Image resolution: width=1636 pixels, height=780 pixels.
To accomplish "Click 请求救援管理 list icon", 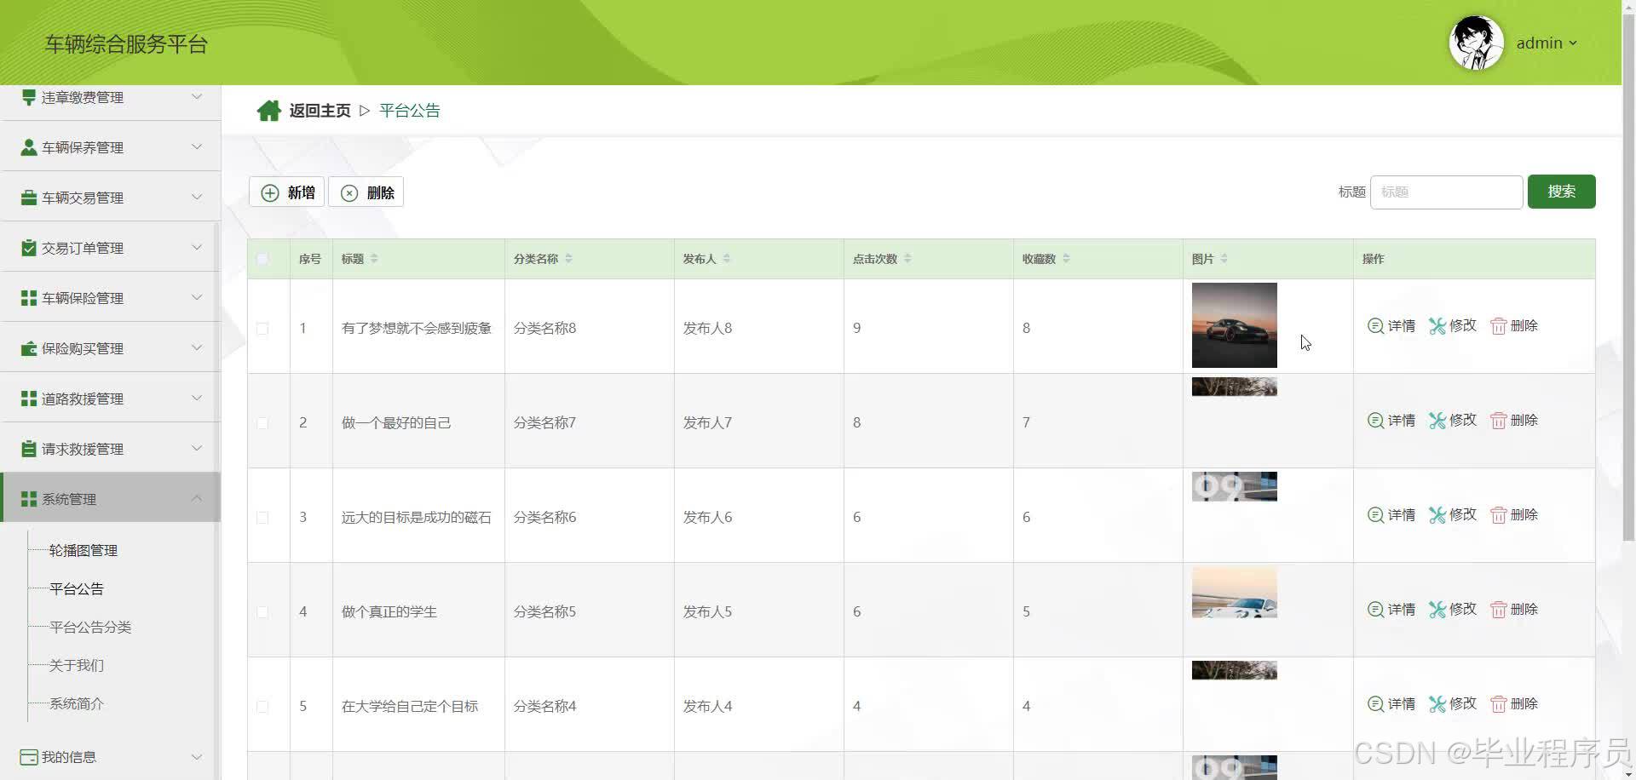I will (29, 449).
